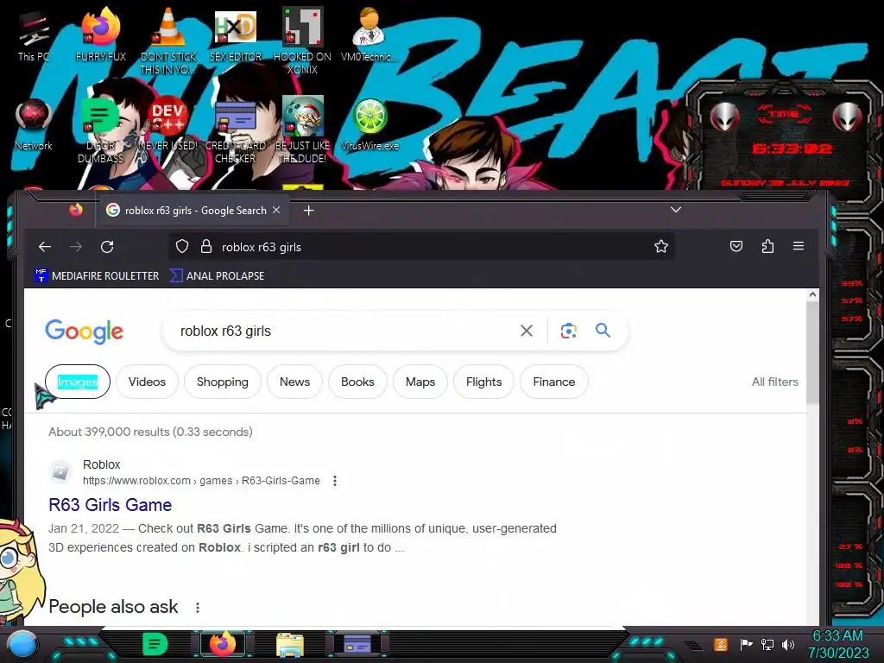Switch to Images results

(77, 382)
